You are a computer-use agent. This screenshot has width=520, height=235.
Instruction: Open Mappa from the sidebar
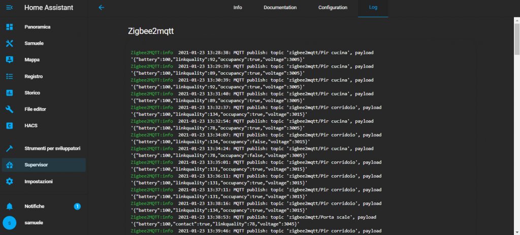[x=32, y=60]
